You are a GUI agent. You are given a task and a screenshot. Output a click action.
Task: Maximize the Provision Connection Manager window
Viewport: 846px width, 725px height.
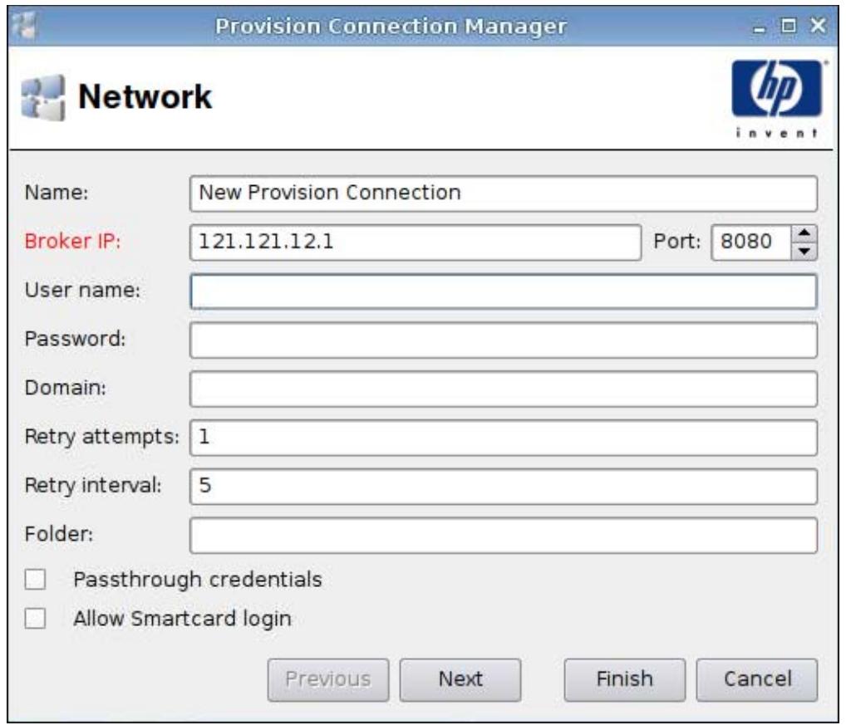(789, 26)
